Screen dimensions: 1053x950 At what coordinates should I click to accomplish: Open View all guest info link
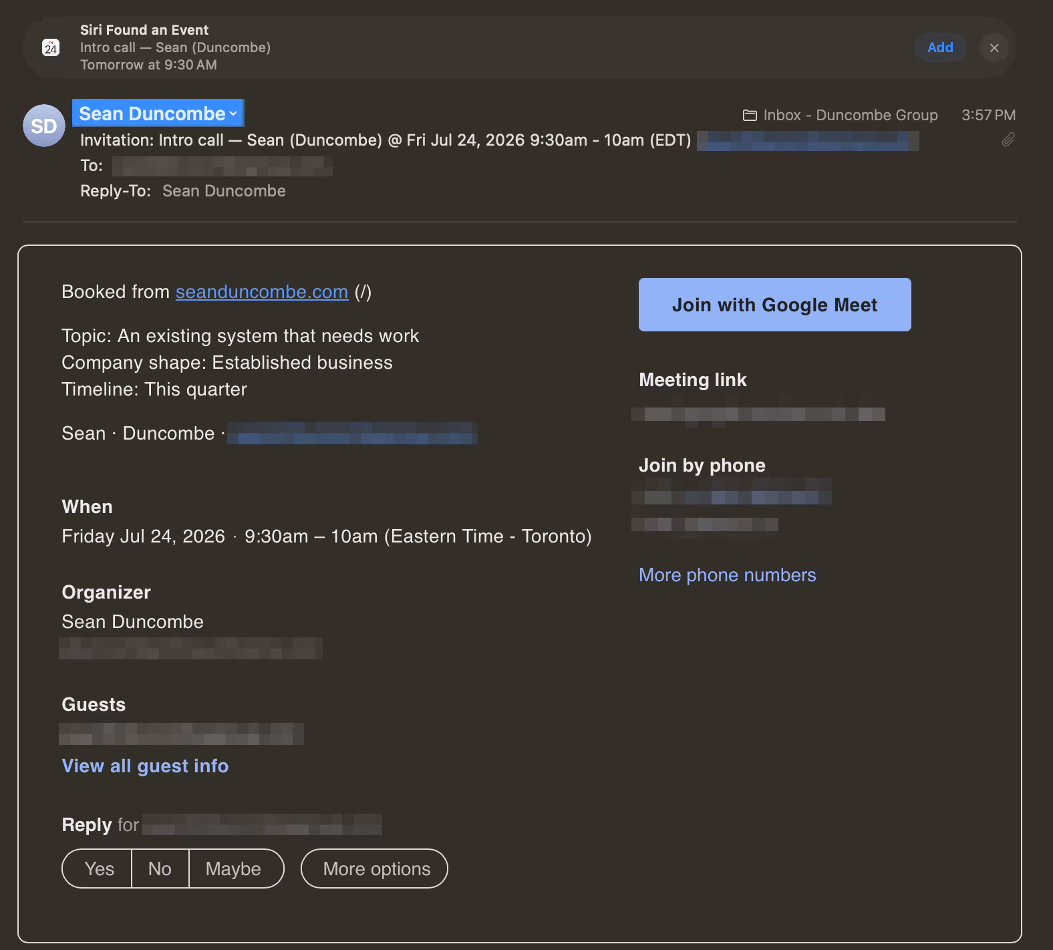coord(145,766)
